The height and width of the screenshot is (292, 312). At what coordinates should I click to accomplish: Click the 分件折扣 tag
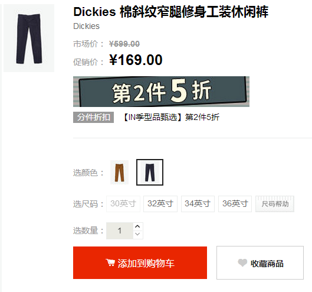click(94, 117)
